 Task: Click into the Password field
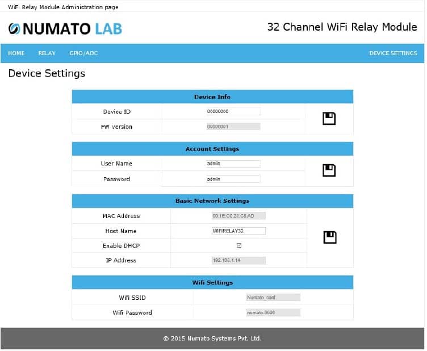[233, 179]
